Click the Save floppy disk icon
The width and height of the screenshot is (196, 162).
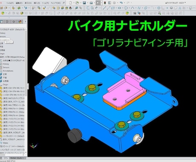coord(84,3)
